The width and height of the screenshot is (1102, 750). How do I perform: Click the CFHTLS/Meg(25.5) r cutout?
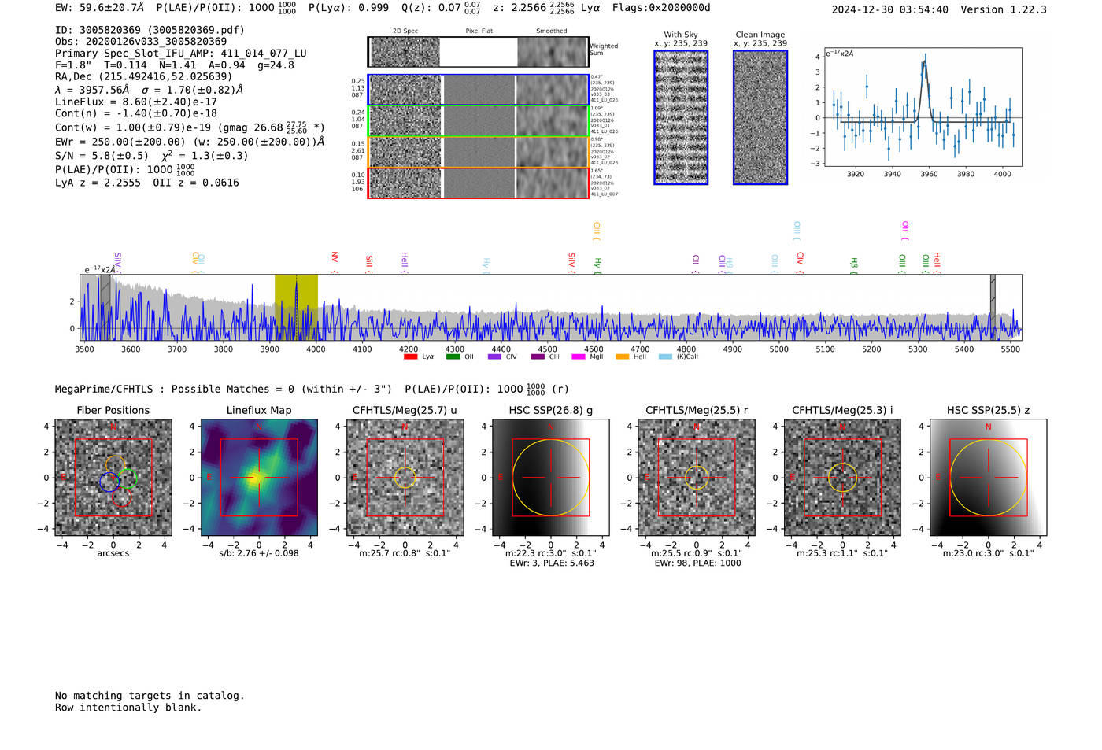point(697,478)
